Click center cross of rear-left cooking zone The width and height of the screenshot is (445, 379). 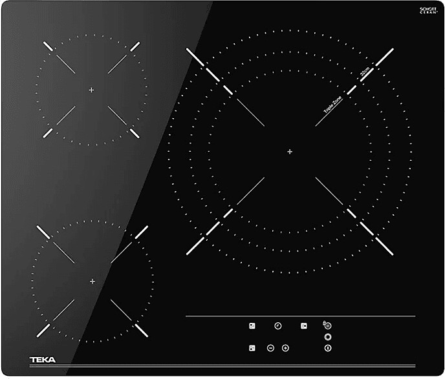point(91,90)
